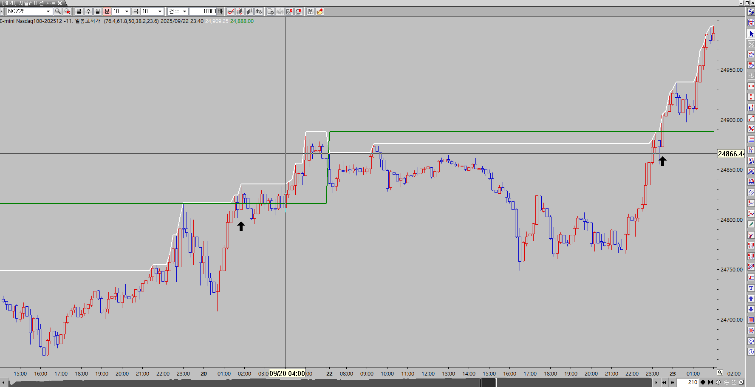The height and width of the screenshot is (387, 755).
Task: Toggle the 일 (daily) period button
Action: pyautogui.click(x=79, y=11)
